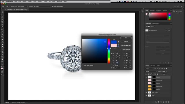Click the layer style fx icon
Image resolution: width=185 pixels, height=104 pixels.
click(156, 102)
